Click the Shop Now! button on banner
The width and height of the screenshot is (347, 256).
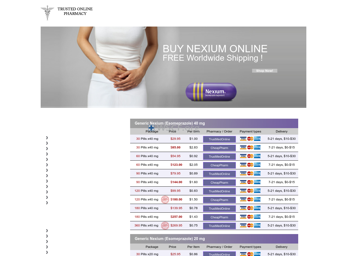[265, 71]
